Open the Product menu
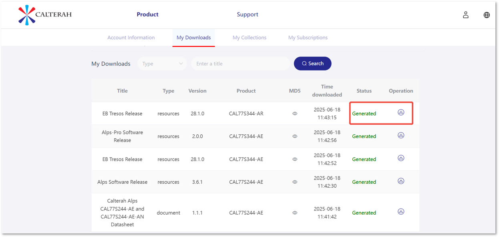This screenshot has width=499, height=237. point(148,14)
